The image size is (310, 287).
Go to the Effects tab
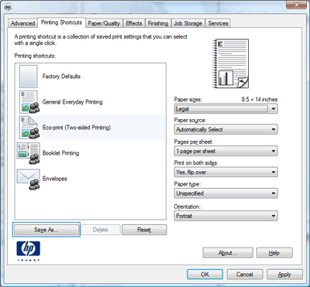[x=134, y=23]
